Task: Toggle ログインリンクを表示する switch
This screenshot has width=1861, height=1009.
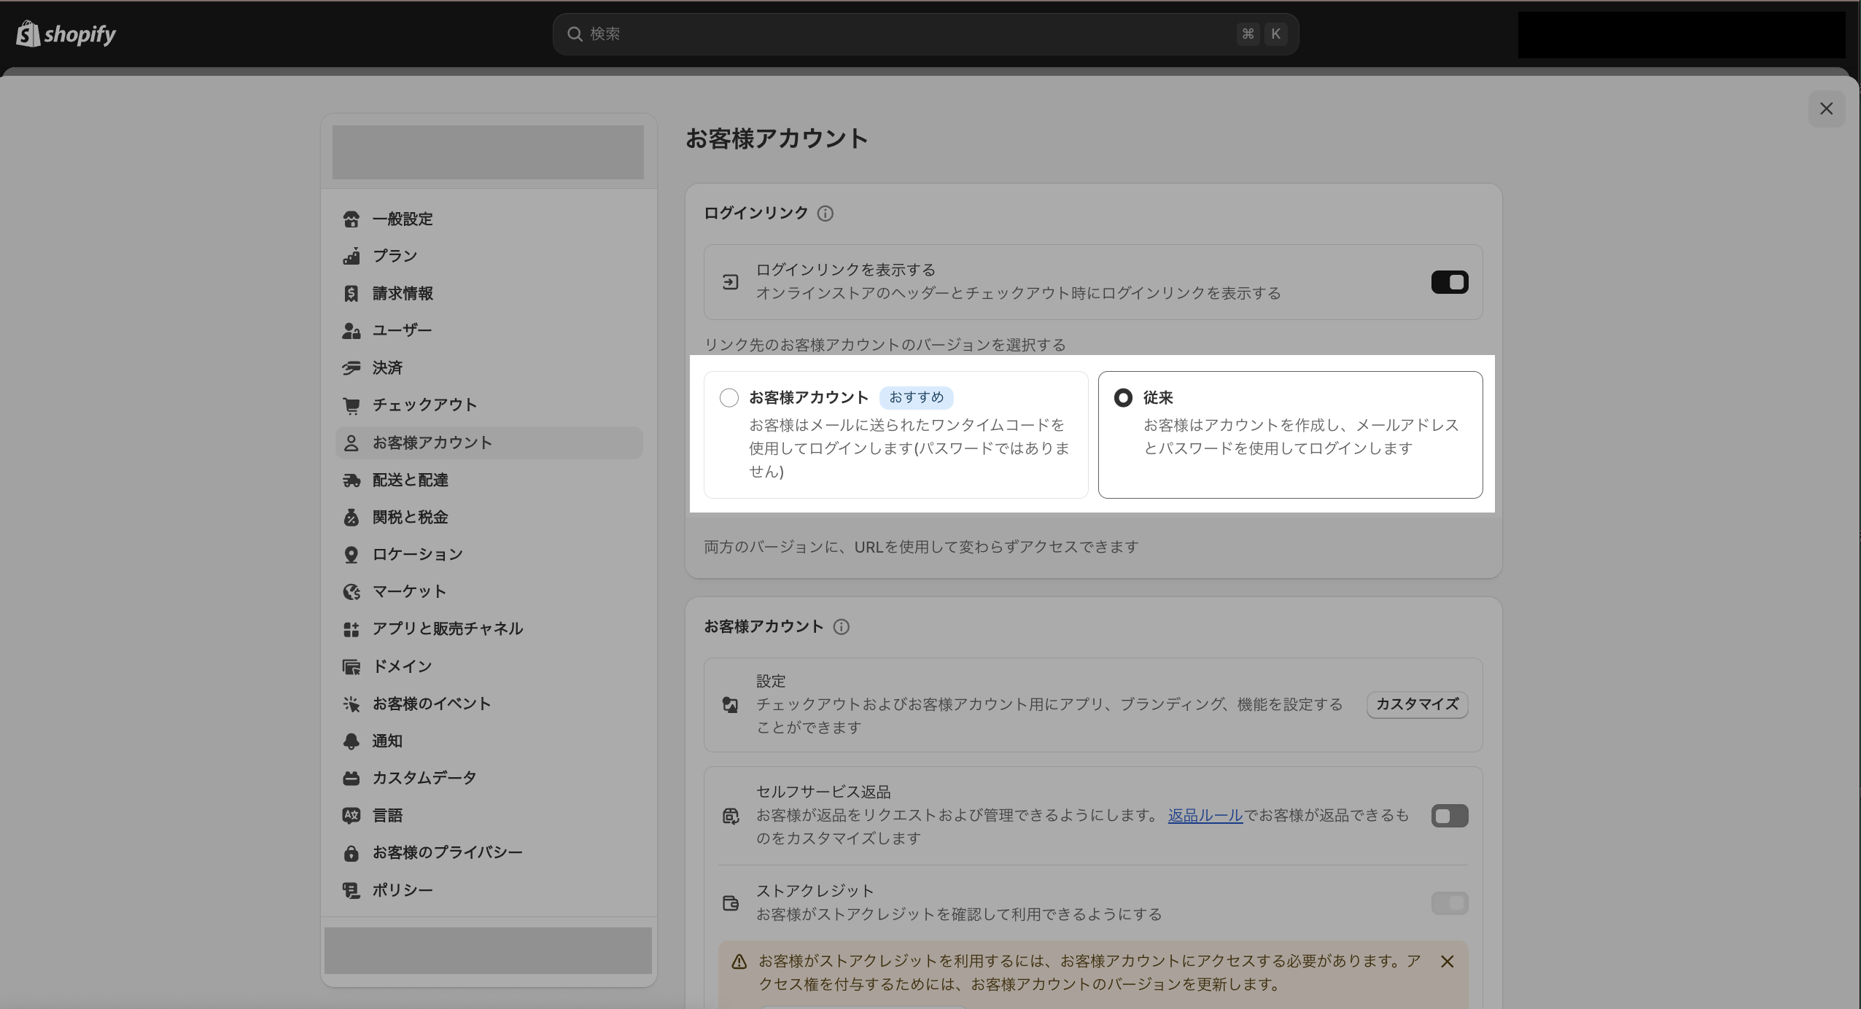Action: tap(1450, 282)
